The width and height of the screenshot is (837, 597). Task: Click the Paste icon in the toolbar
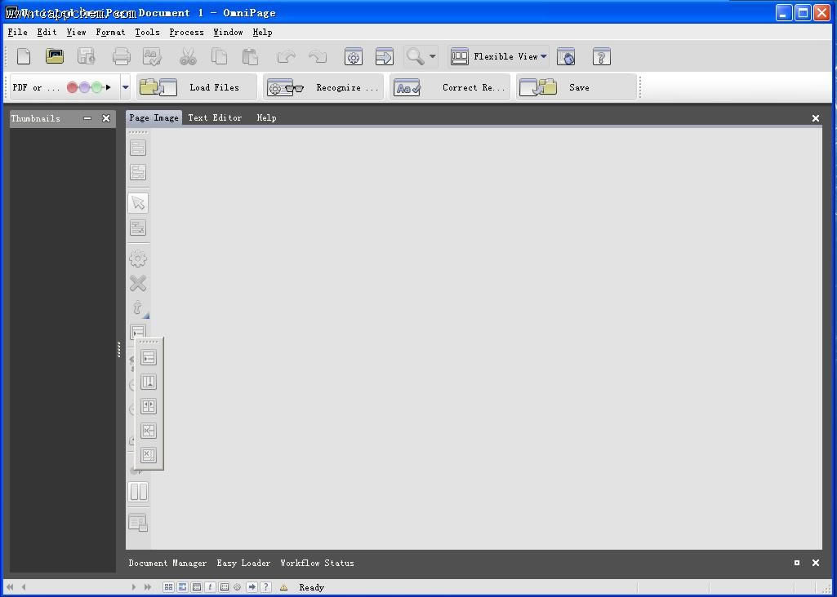(250, 56)
